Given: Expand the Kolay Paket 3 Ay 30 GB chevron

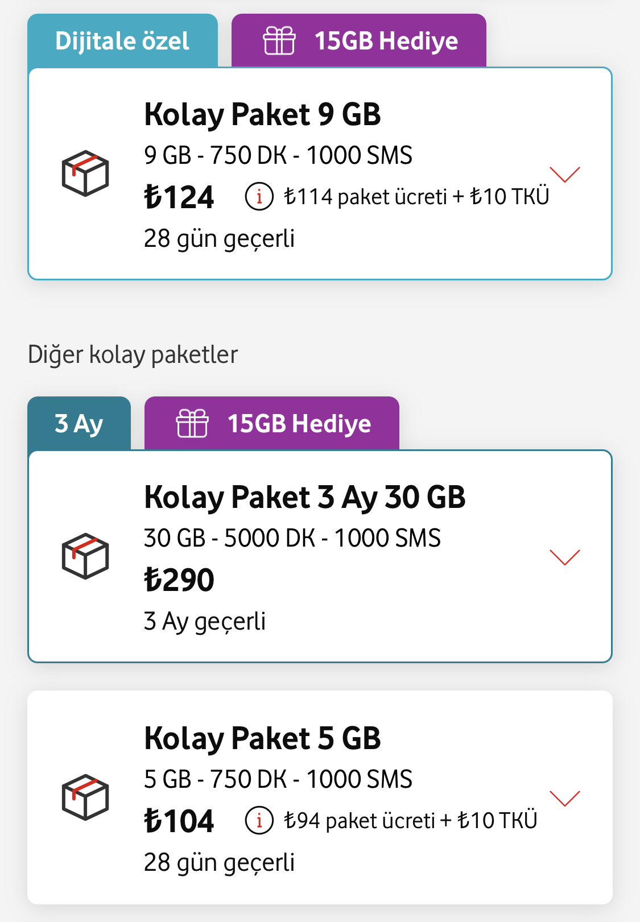Looking at the screenshot, I should point(565,557).
